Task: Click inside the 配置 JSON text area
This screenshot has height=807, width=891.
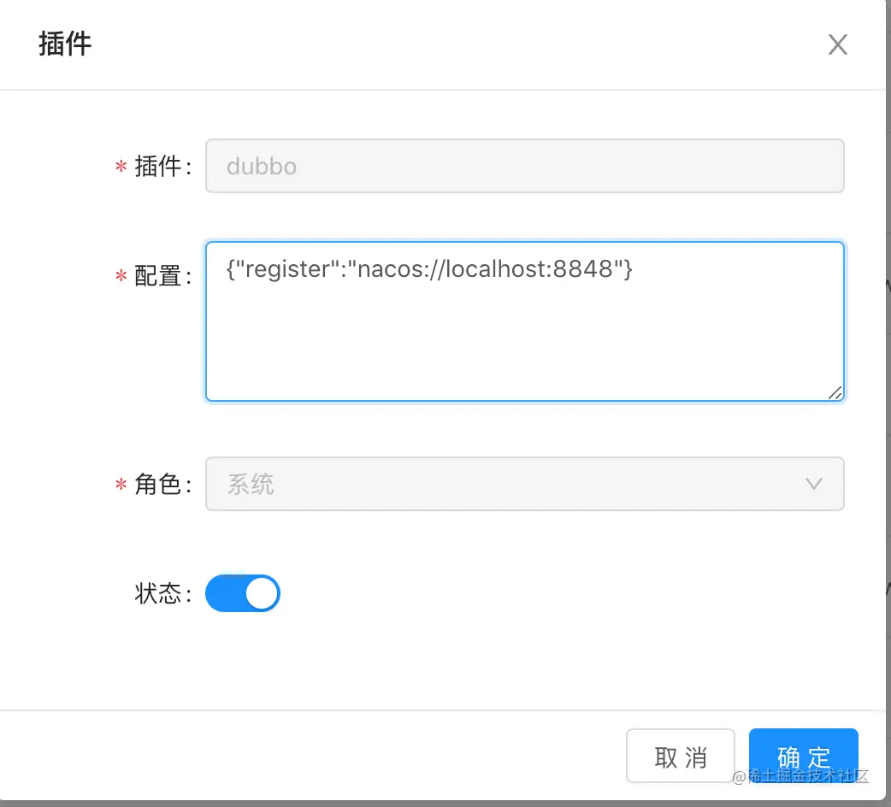Action: (524, 321)
